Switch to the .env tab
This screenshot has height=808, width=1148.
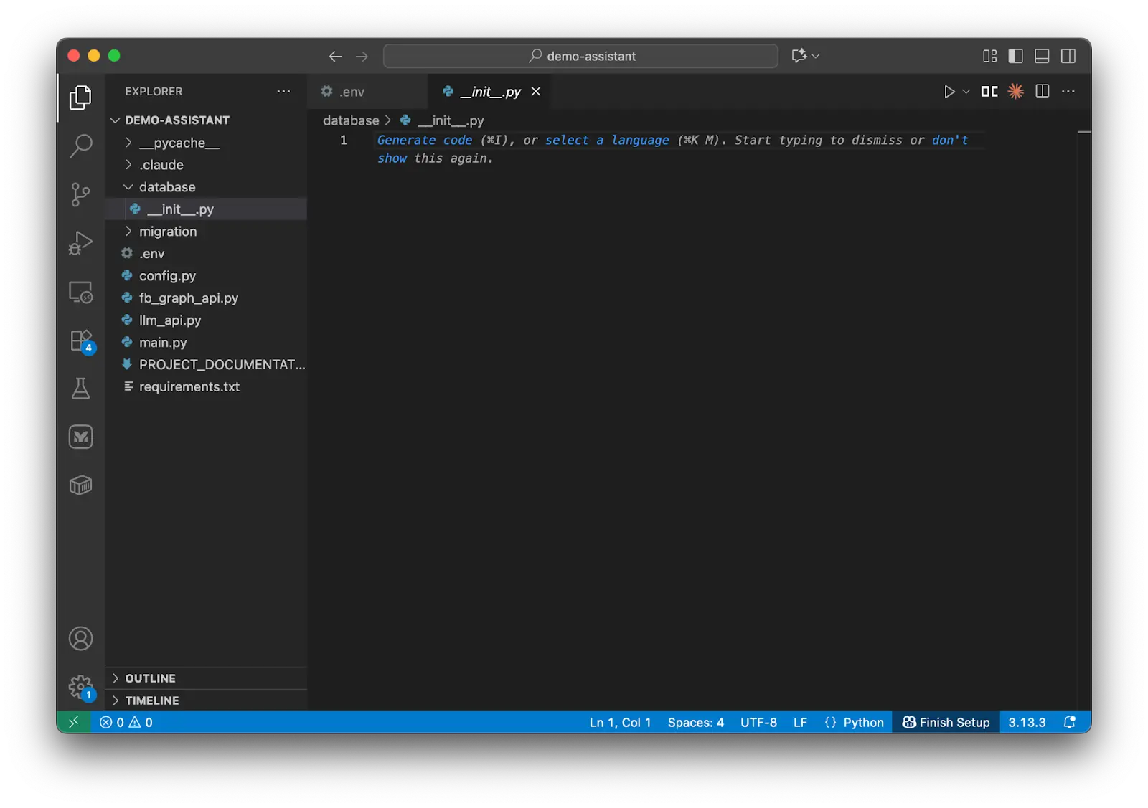[x=352, y=91]
